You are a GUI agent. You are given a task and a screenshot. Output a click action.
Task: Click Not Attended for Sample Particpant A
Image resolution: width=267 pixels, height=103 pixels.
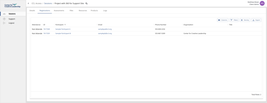(37, 29)
